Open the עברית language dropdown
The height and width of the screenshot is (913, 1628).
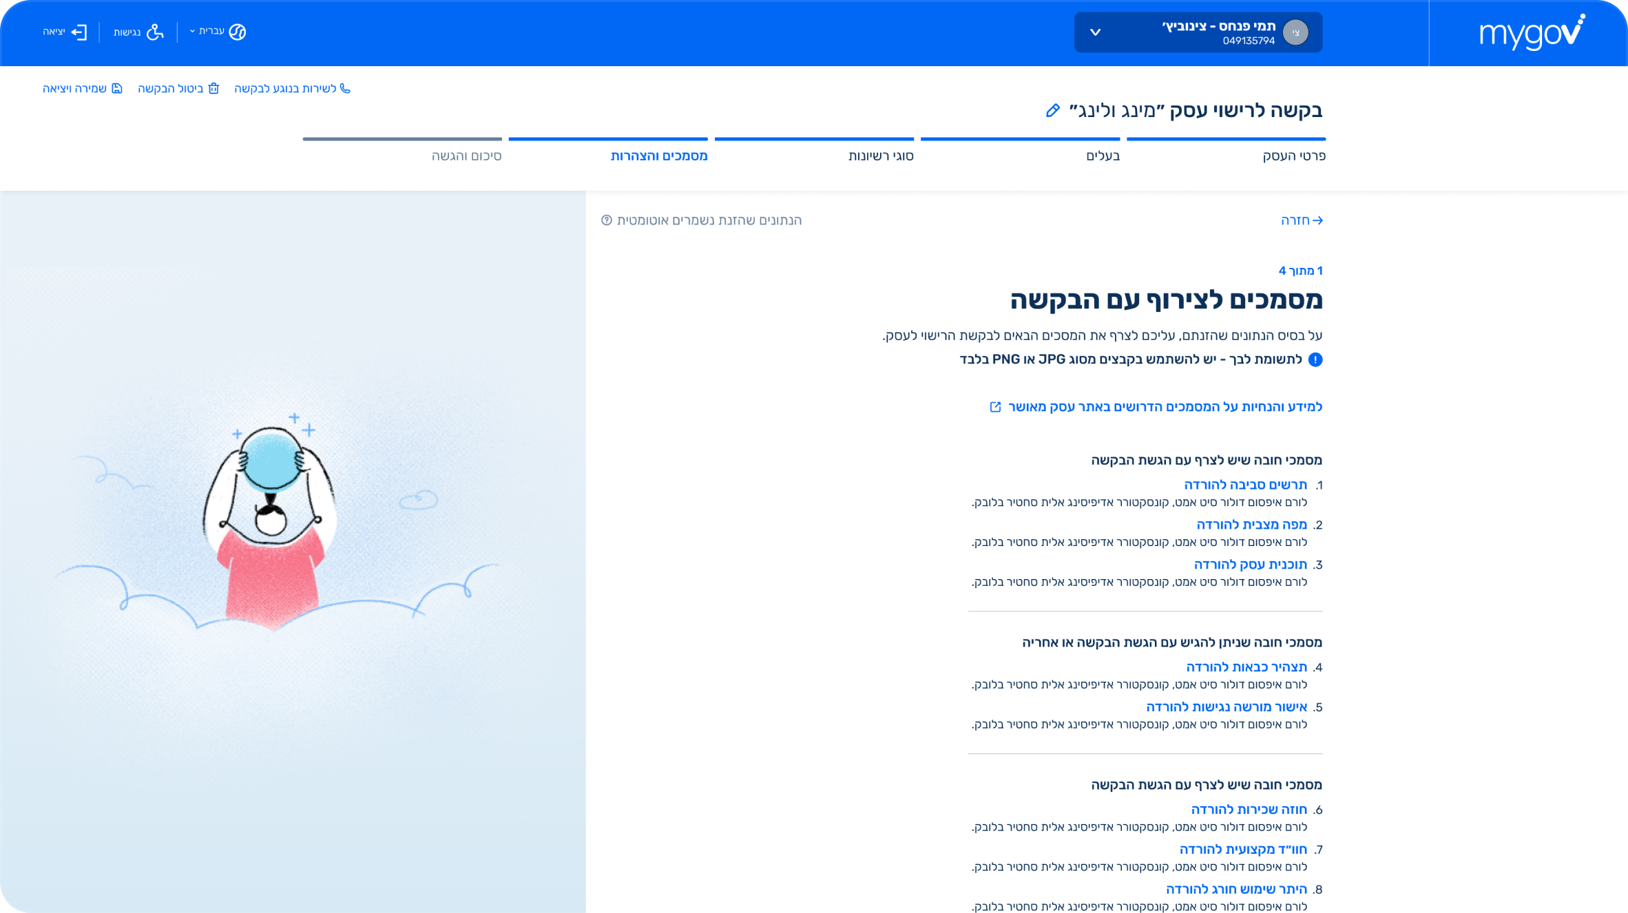pyautogui.click(x=207, y=31)
